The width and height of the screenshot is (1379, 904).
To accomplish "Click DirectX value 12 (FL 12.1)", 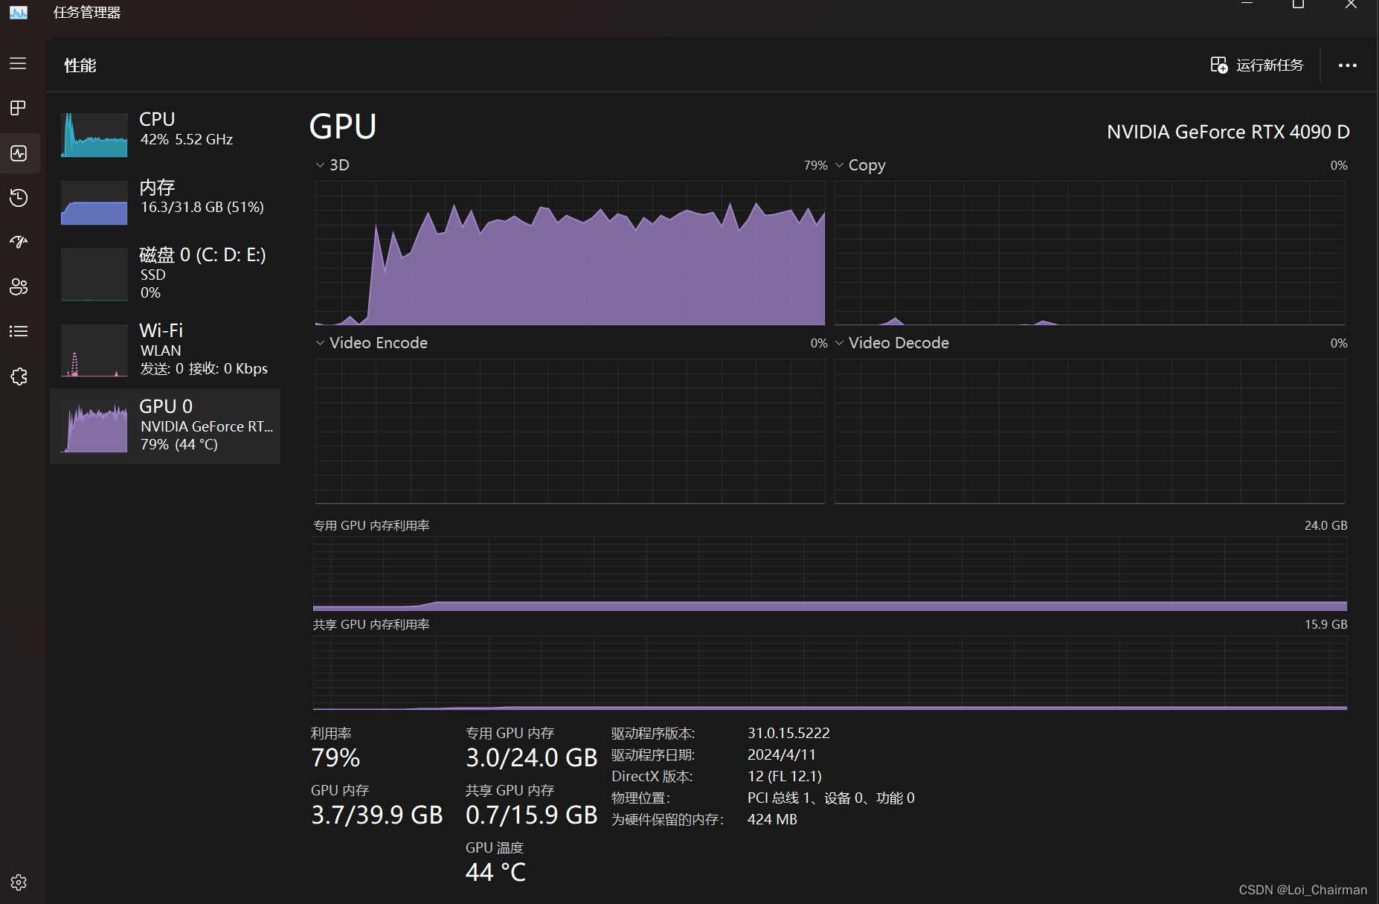I will coord(785,777).
